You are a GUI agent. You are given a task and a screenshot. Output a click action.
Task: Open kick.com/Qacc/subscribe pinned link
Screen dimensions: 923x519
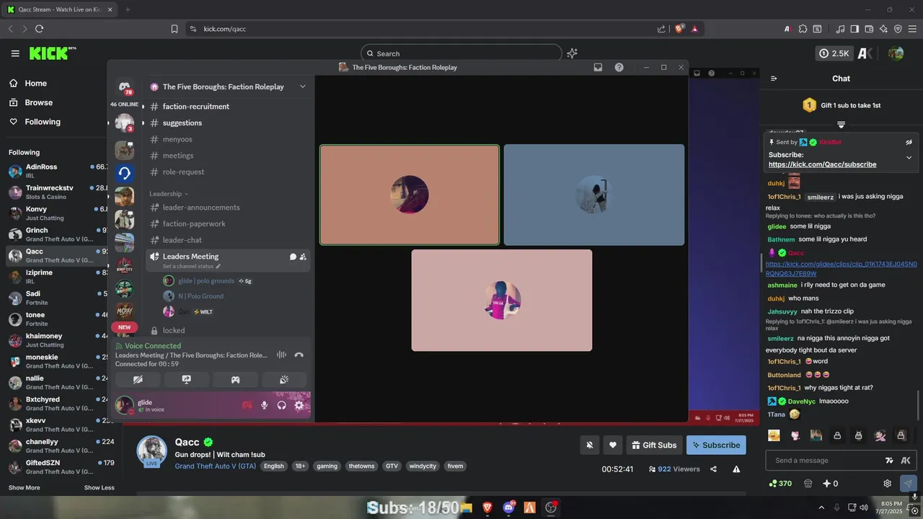[822, 164]
